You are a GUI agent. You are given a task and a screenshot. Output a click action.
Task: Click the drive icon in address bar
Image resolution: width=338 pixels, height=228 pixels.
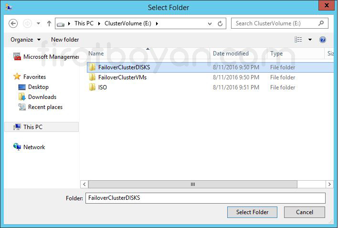click(x=61, y=24)
